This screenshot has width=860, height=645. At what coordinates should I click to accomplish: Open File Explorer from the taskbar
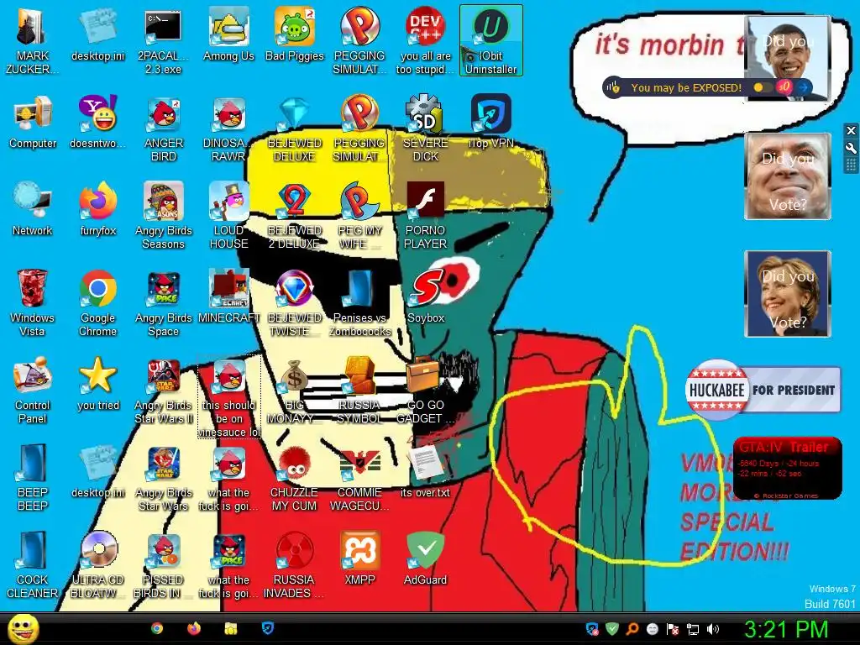(x=230, y=628)
